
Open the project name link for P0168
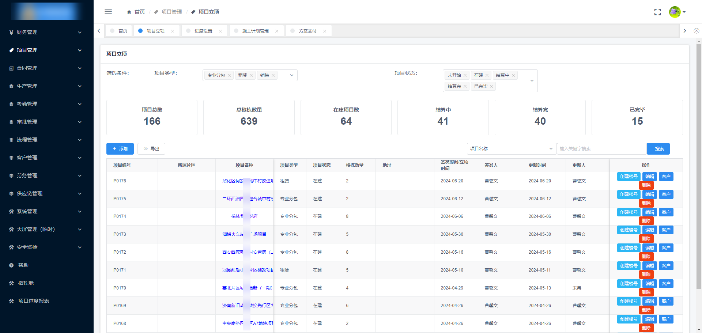click(x=248, y=323)
